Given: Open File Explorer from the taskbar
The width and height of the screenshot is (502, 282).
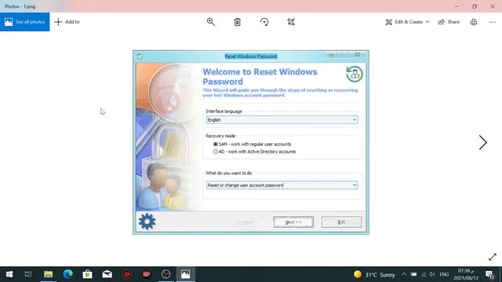Looking at the screenshot, I should [x=49, y=274].
